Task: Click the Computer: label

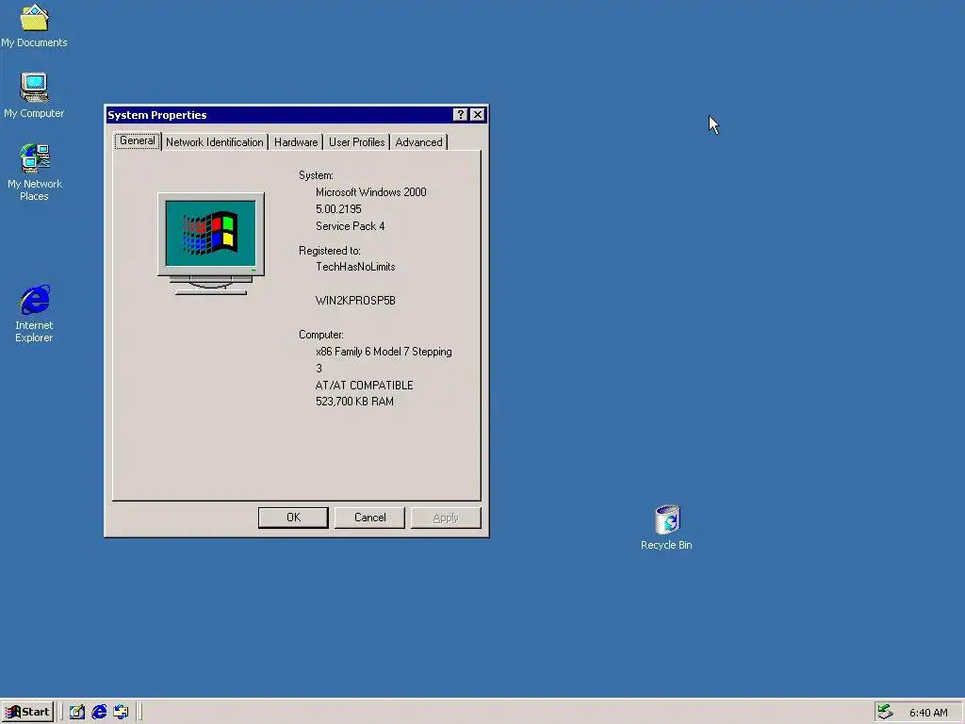Action: (321, 335)
